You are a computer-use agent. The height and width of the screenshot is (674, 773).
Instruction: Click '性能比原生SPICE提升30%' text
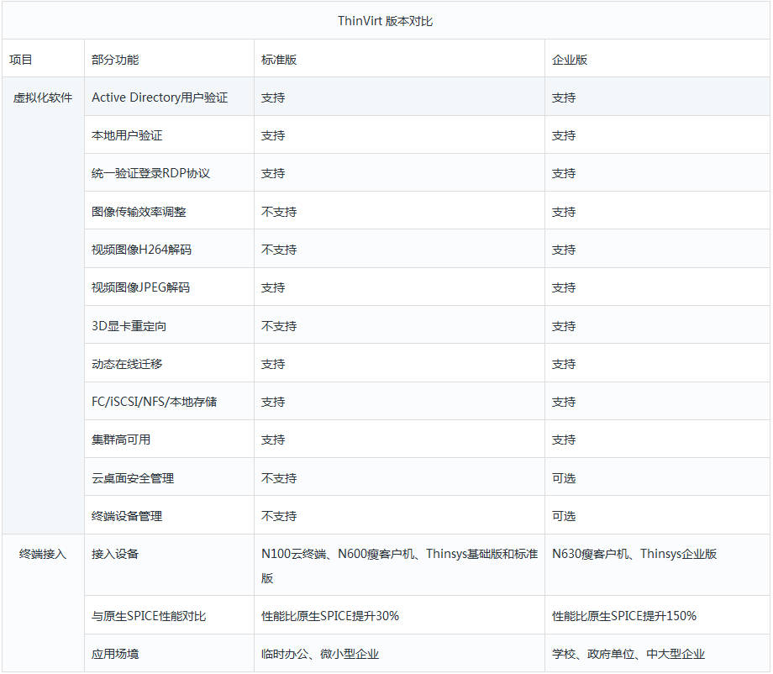tap(330, 616)
